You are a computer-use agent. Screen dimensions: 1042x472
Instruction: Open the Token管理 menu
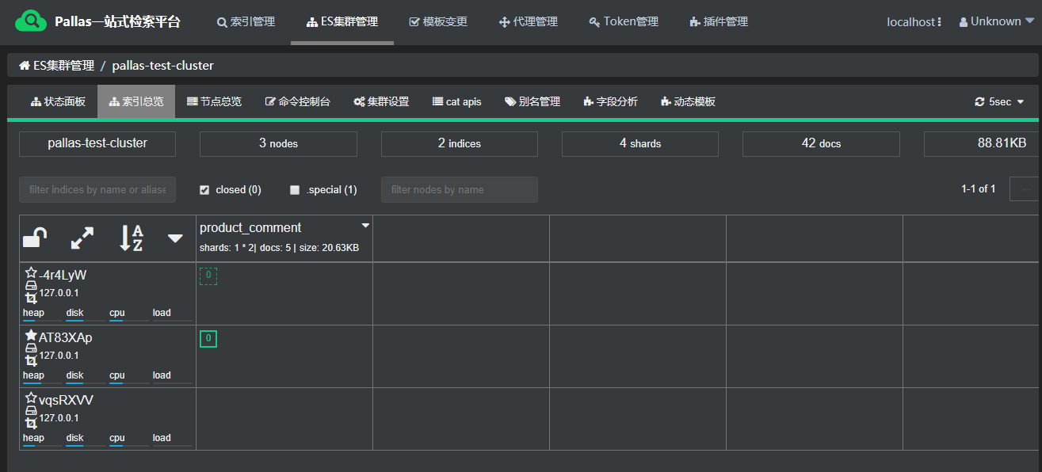(624, 21)
